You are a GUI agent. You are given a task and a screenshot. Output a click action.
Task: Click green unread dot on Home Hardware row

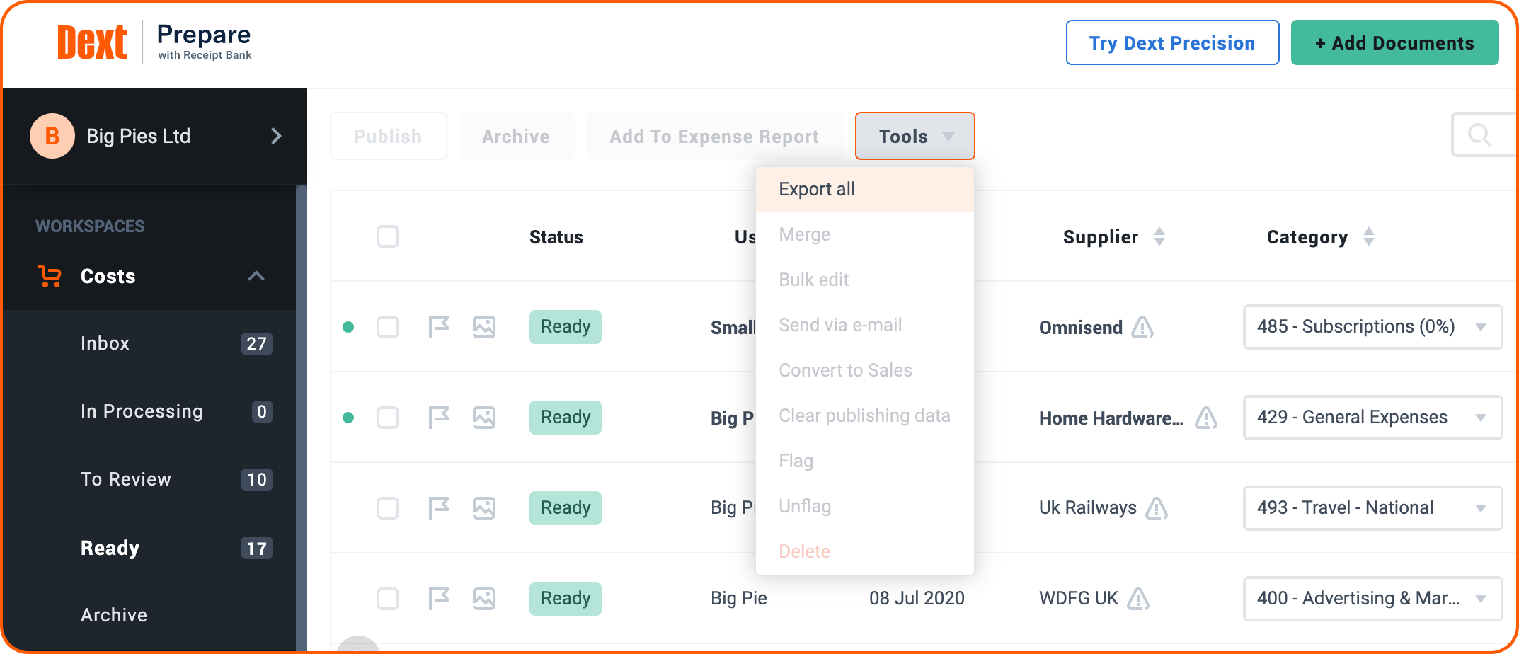[348, 418]
